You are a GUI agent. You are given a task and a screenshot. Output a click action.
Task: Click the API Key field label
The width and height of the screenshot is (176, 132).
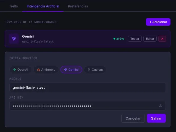(x=16, y=97)
